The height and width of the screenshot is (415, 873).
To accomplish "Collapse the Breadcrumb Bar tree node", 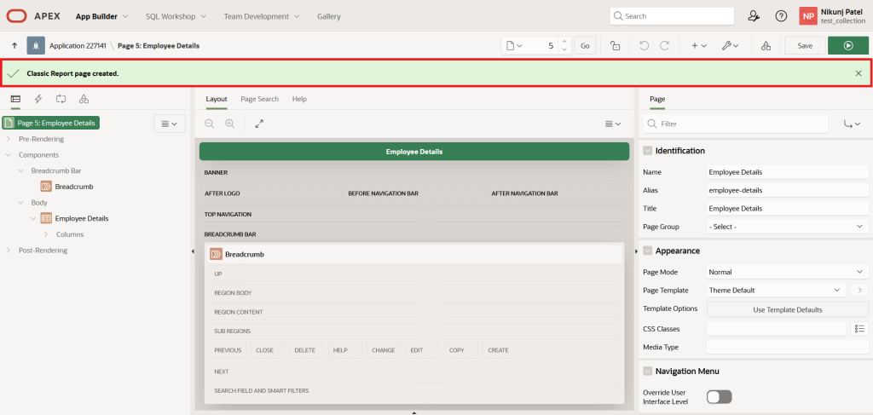I will coord(20,170).
